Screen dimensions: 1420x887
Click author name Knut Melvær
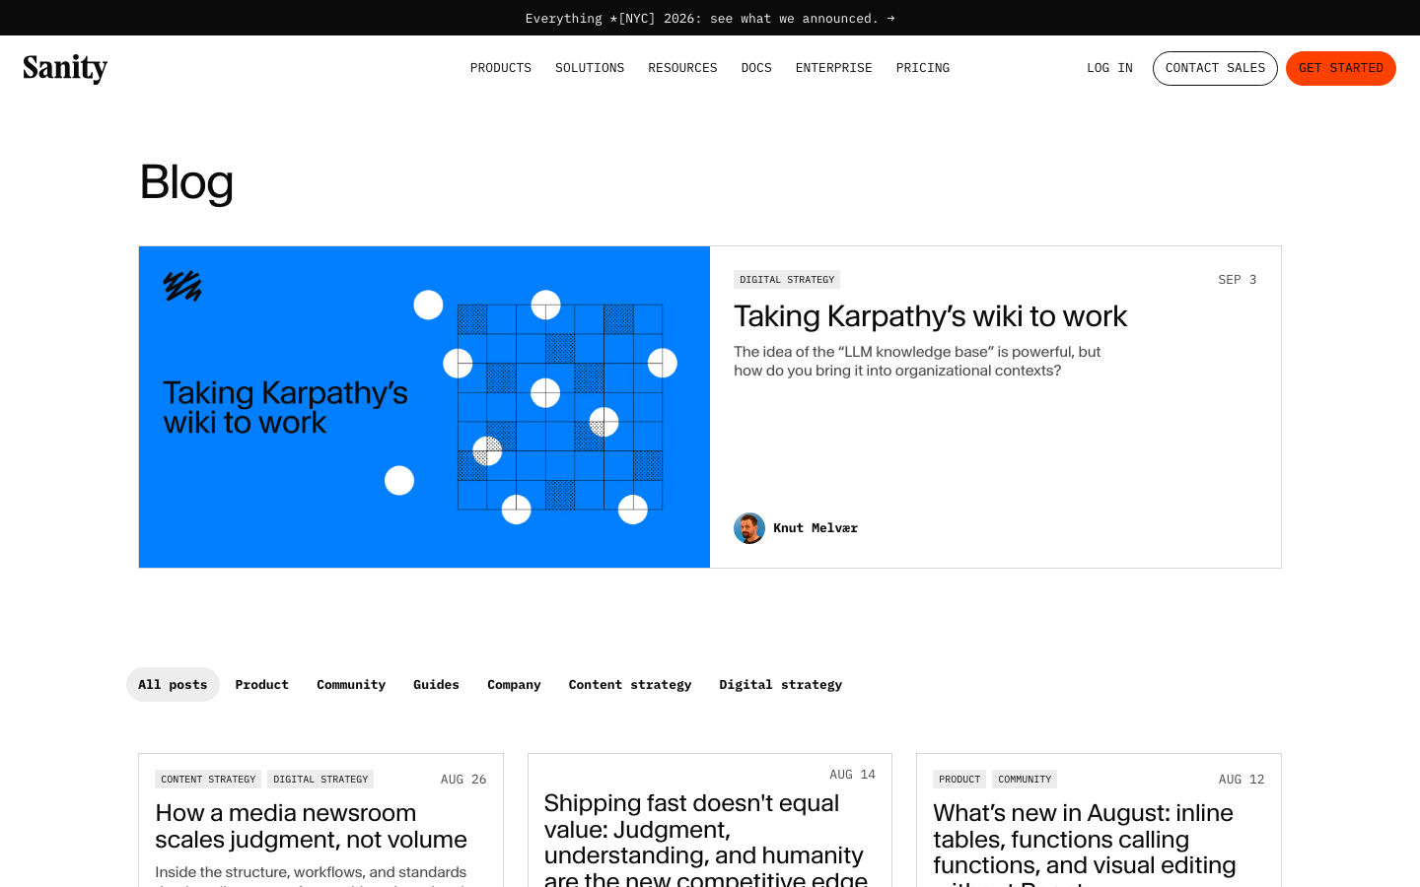click(816, 528)
